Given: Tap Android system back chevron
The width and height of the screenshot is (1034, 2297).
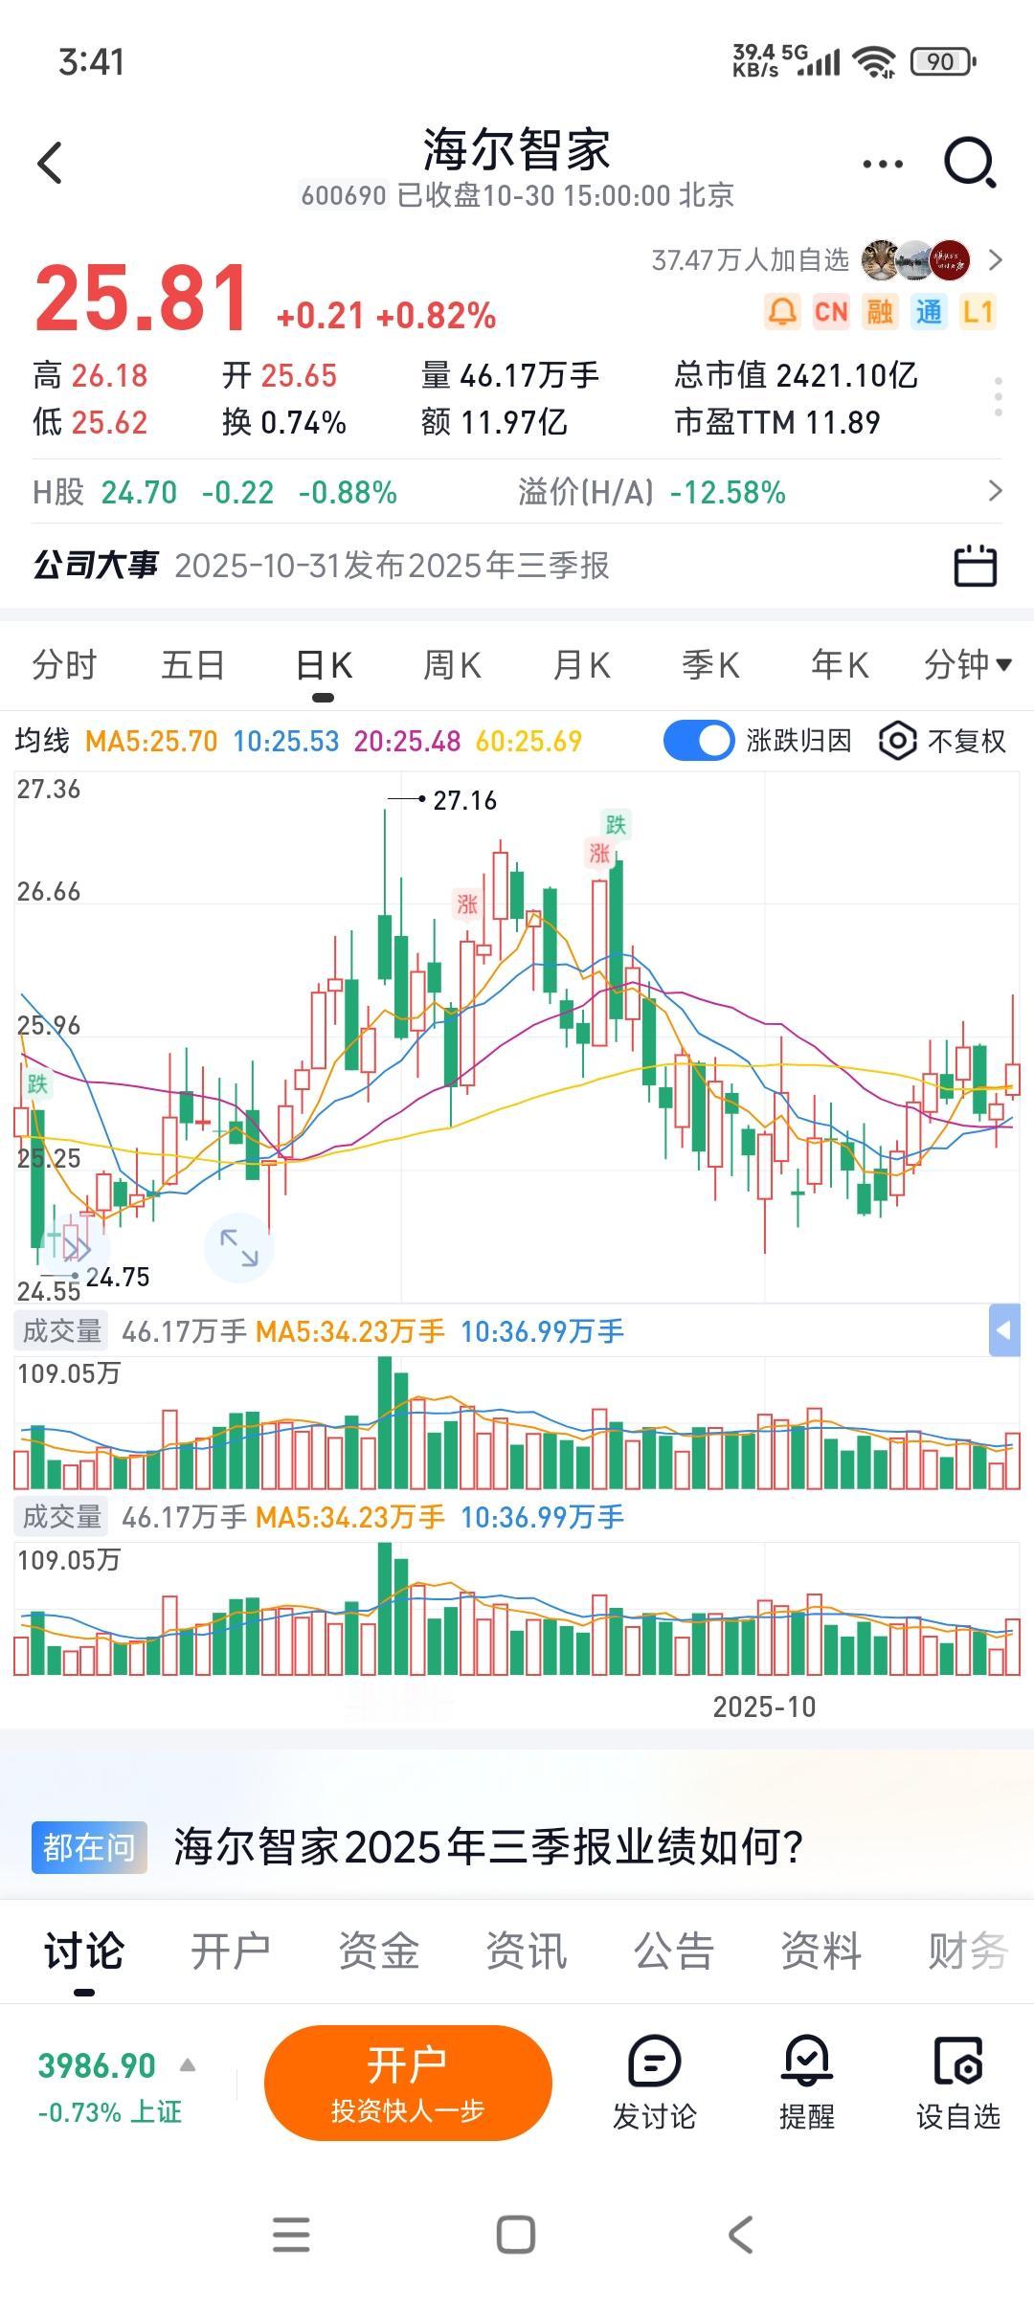Looking at the screenshot, I should 741,2235.
